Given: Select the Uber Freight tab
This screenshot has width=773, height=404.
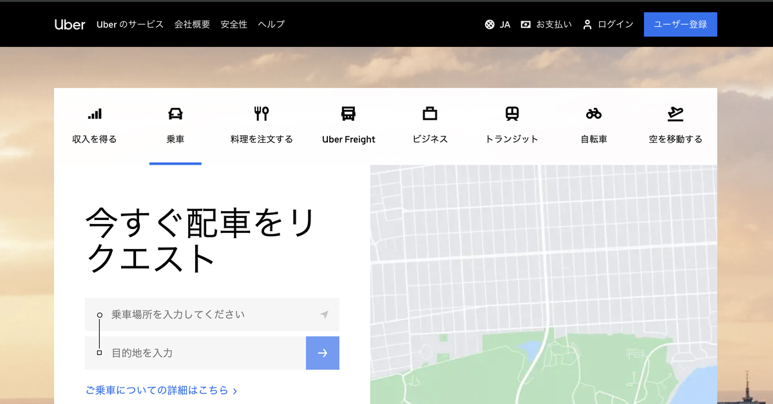Looking at the screenshot, I should tap(348, 139).
